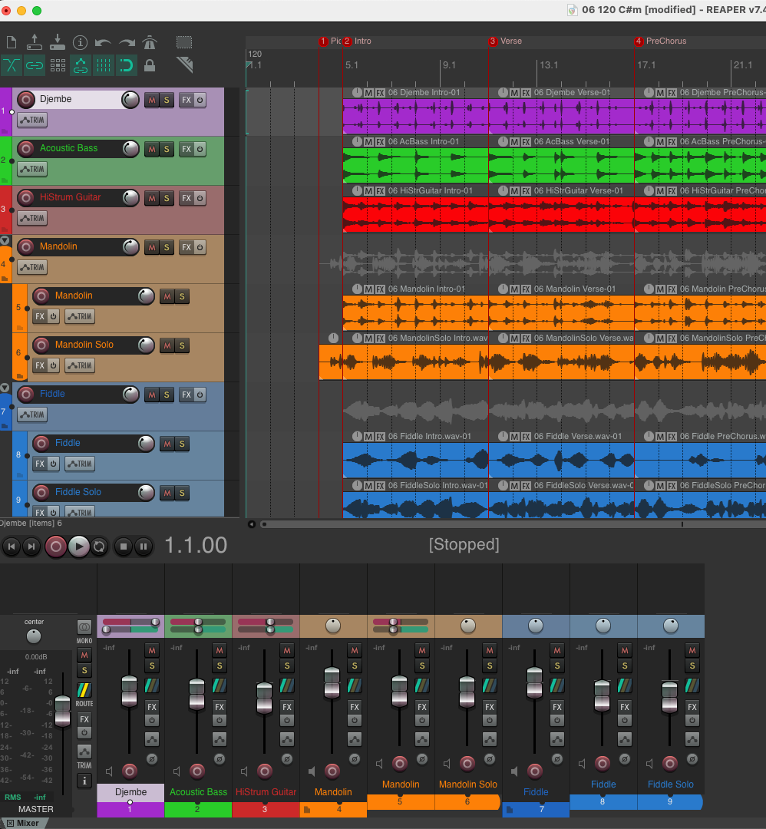Toggle ripple editing grid-of-squares icon
Viewport: 766px width, 829px height.
click(x=57, y=65)
